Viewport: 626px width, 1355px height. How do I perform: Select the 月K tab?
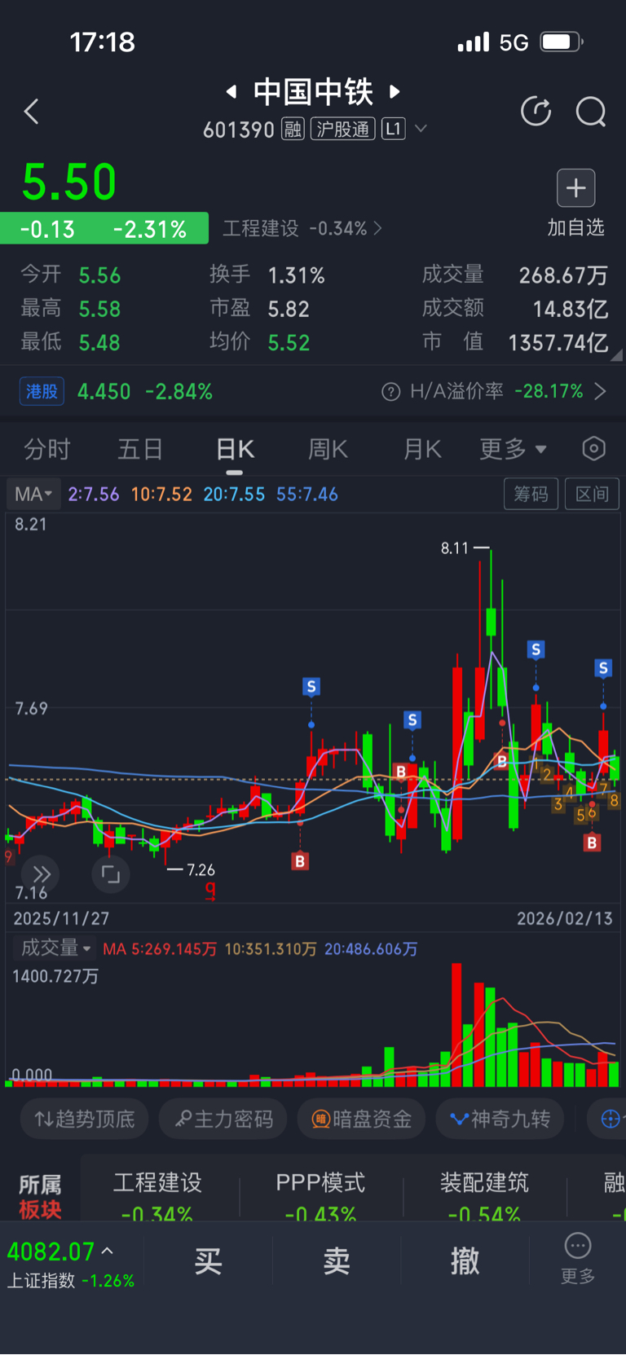pyautogui.click(x=422, y=449)
